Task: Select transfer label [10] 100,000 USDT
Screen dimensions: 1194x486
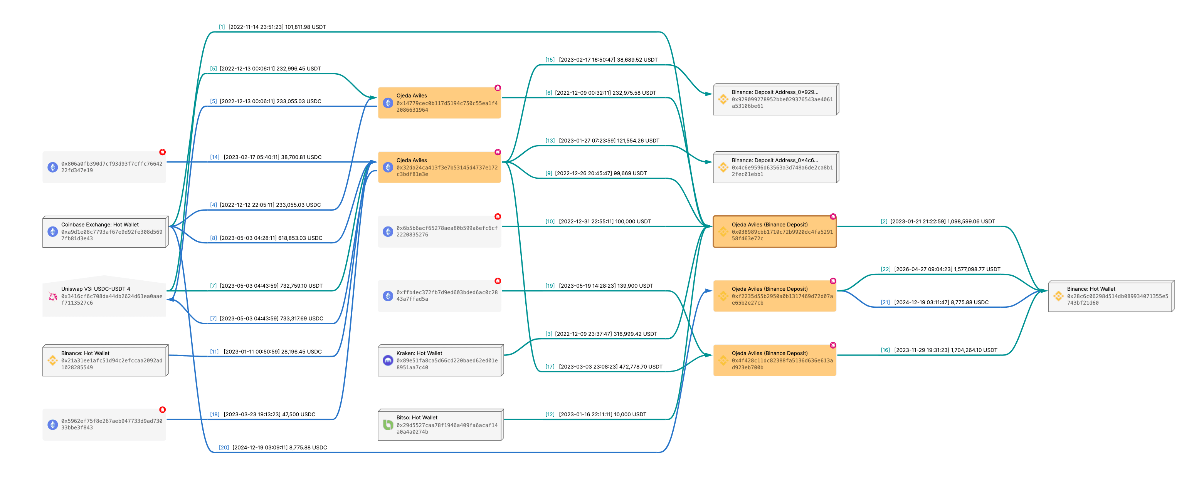Action: pyautogui.click(x=598, y=221)
